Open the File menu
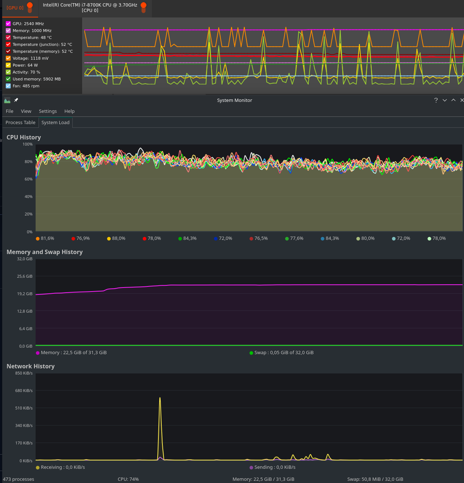The width and height of the screenshot is (464, 483). click(10, 111)
